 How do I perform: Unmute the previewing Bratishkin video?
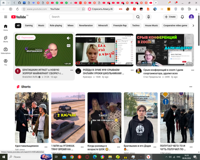tap(68, 38)
